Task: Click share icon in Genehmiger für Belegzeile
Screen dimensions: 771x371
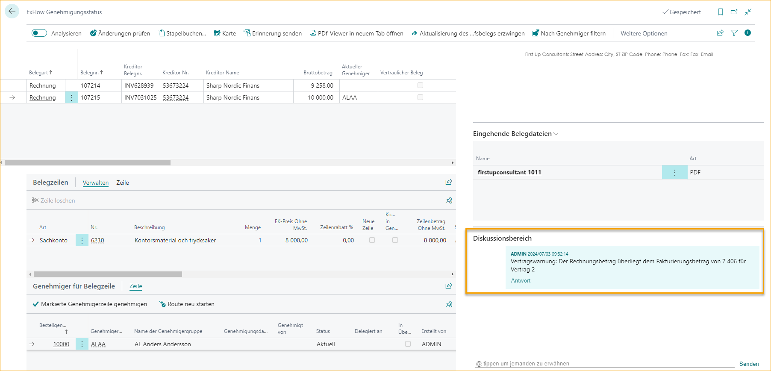Action: pos(449,286)
